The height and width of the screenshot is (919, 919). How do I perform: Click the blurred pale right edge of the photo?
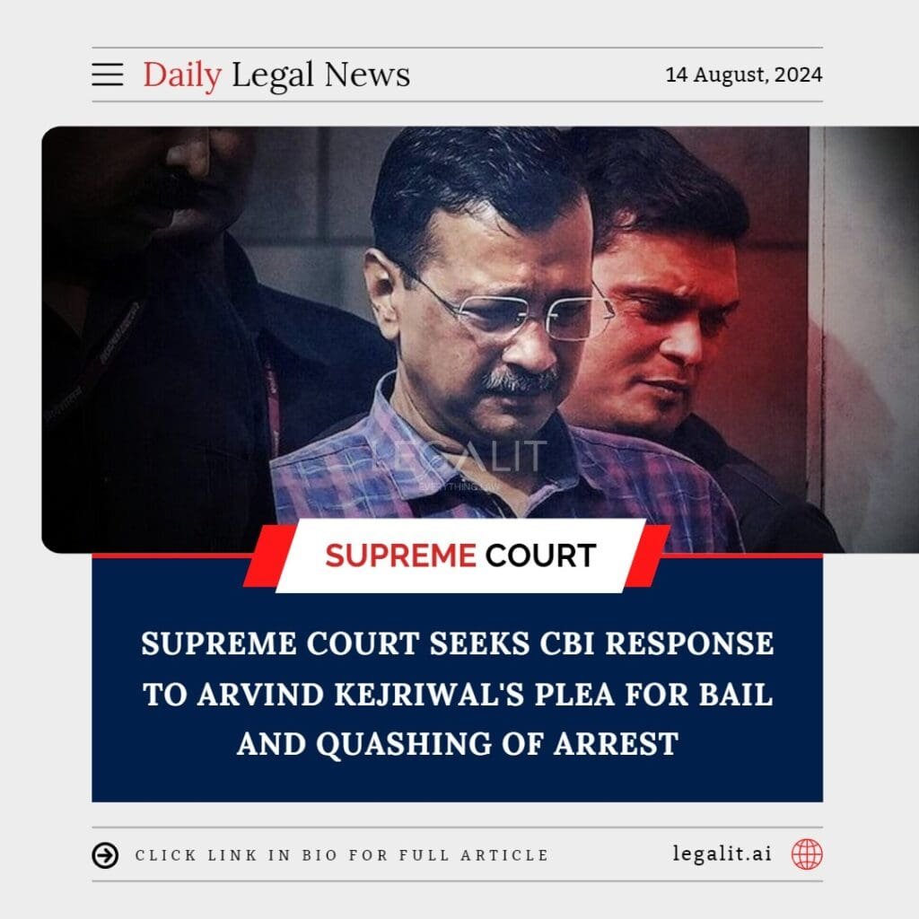(x=870, y=339)
